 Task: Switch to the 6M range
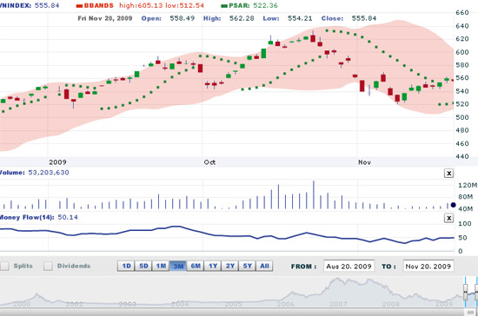pyautogui.click(x=196, y=266)
